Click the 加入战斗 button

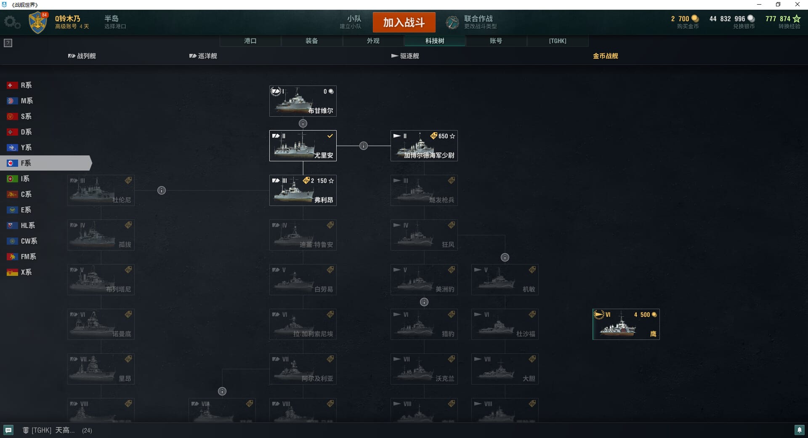404,22
